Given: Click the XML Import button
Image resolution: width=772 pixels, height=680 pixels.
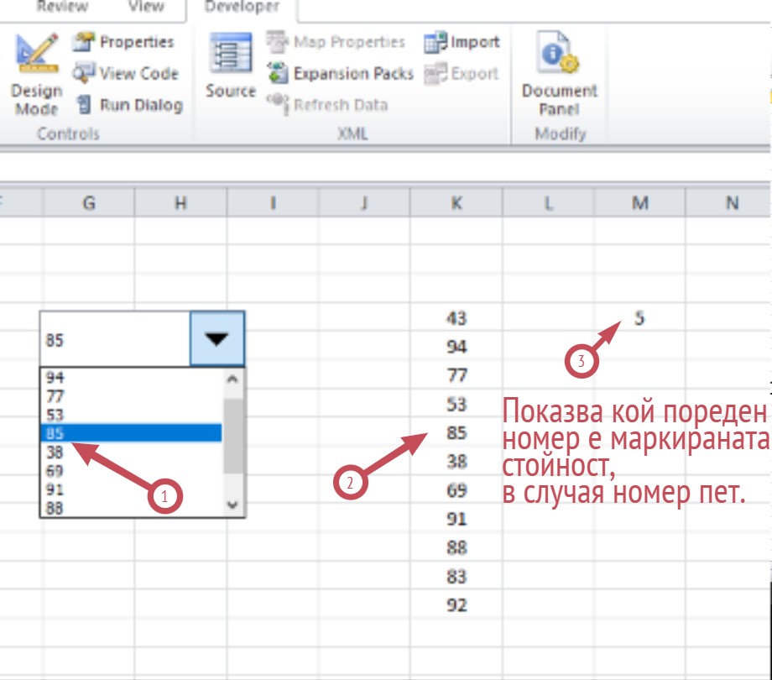Looking at the screenshot, I should [x=462, y=42].
